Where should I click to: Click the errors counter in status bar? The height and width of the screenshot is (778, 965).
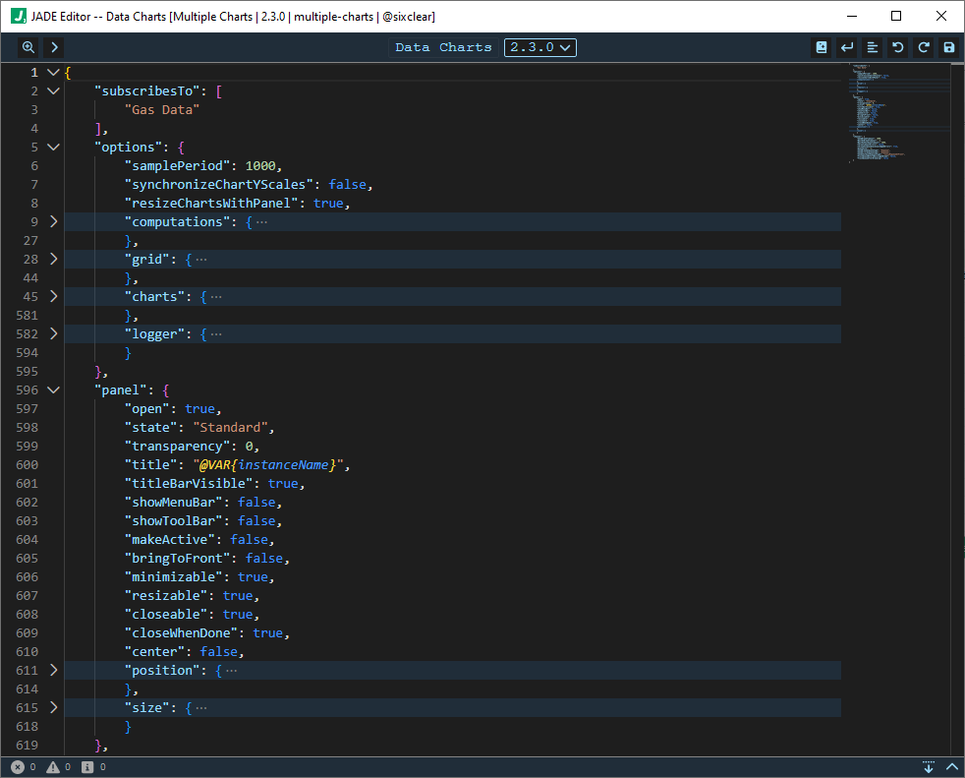click(20, 765)
